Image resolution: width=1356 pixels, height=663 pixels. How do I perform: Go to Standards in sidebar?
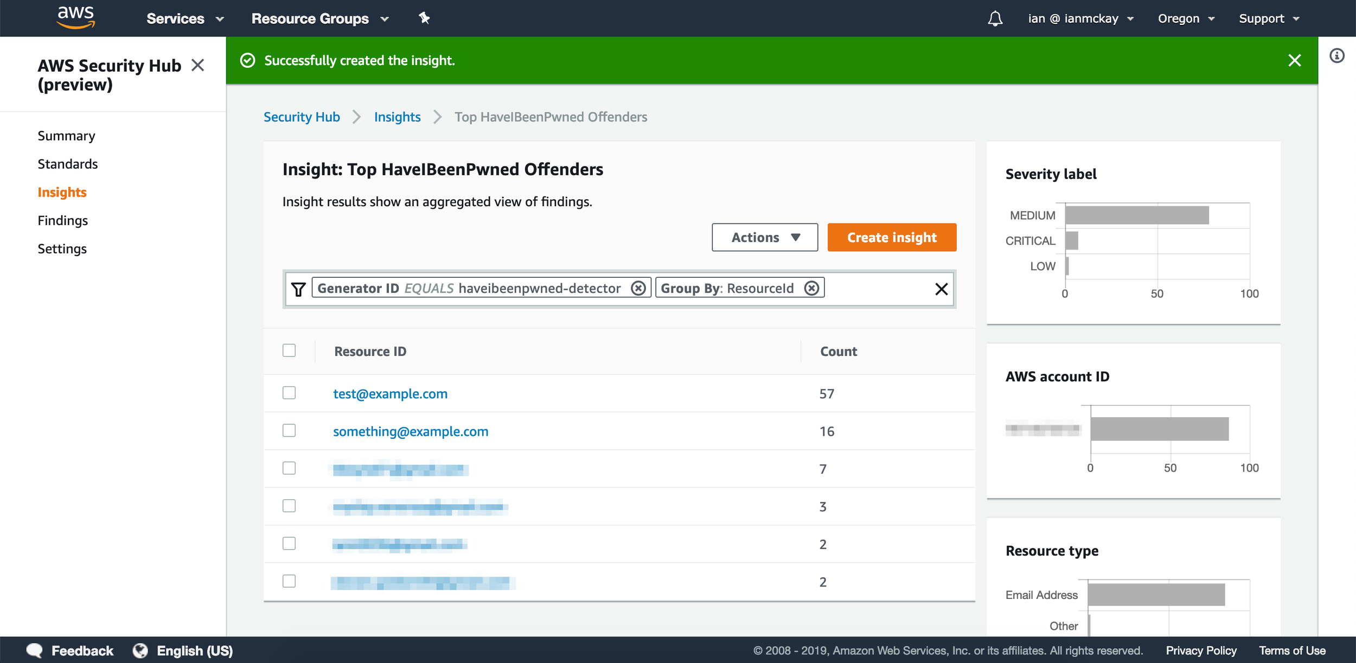pyautogui.click(x=68, y=164)
